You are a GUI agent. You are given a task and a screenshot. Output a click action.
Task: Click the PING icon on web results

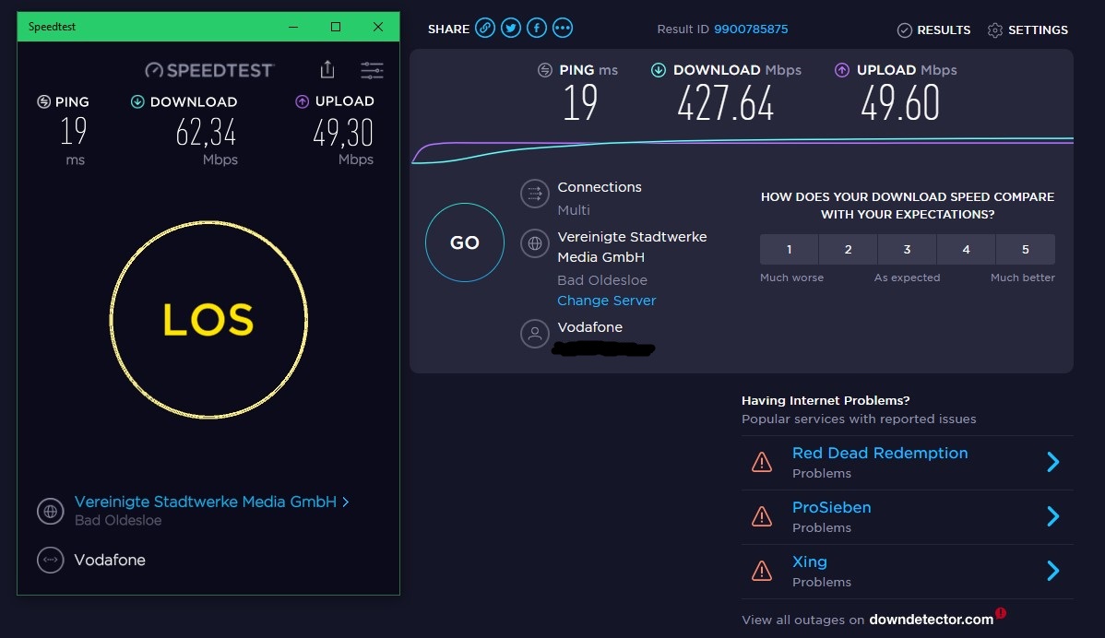[x=545, y=70]
